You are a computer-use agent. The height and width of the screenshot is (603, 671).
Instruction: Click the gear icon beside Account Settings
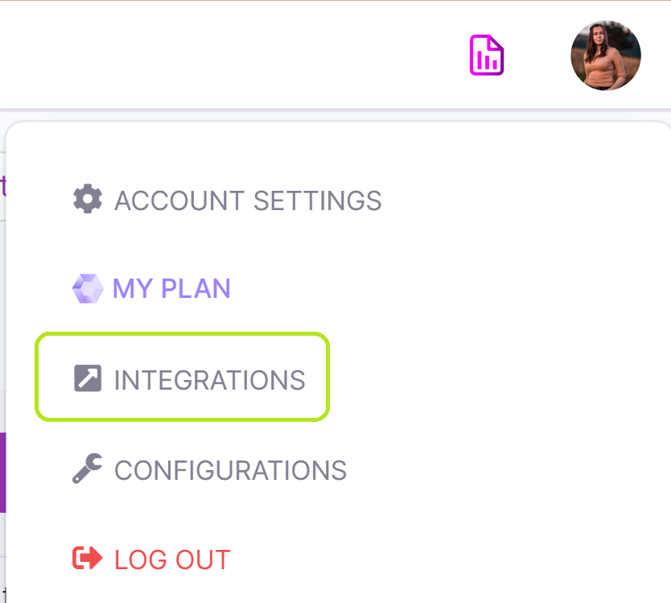point(88,199)
